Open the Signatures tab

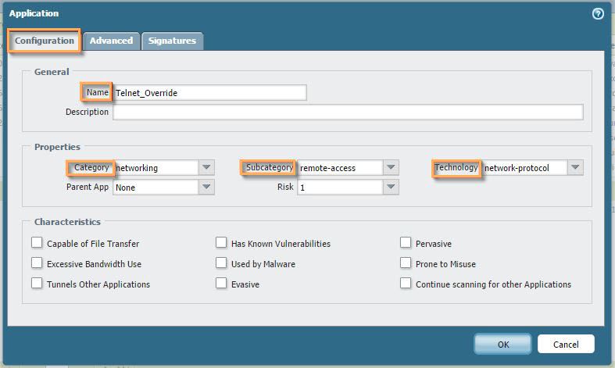pyautogui.click(x=172, y=41)
